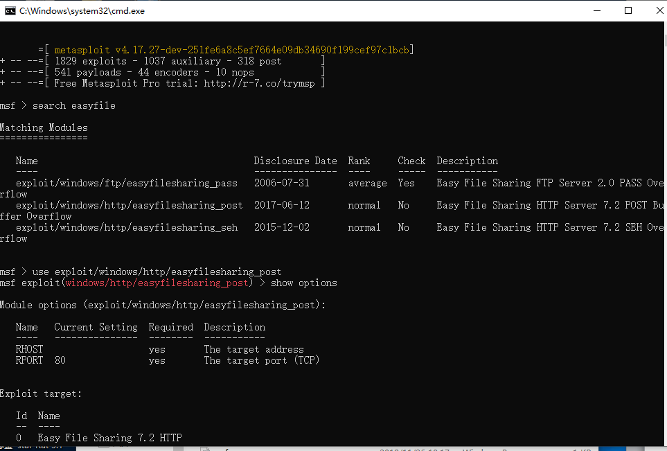Click the target Id value 0

pyautogui.click(x=19, y=437)
